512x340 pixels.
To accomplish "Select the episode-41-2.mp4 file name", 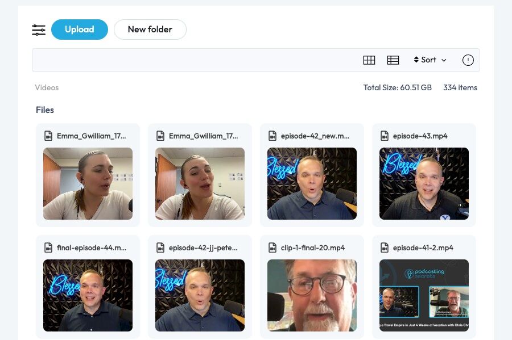I will point(423,248).
